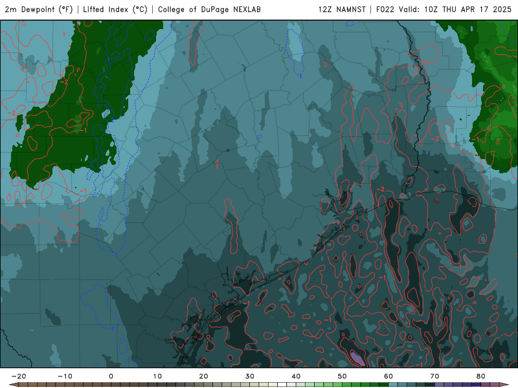
Task: Click the 40 label on the color scale
Action: click(296, 376)
